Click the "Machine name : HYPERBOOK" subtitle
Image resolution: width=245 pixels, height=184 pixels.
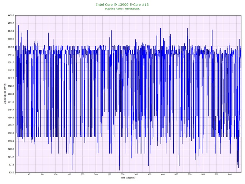[122, 9]
